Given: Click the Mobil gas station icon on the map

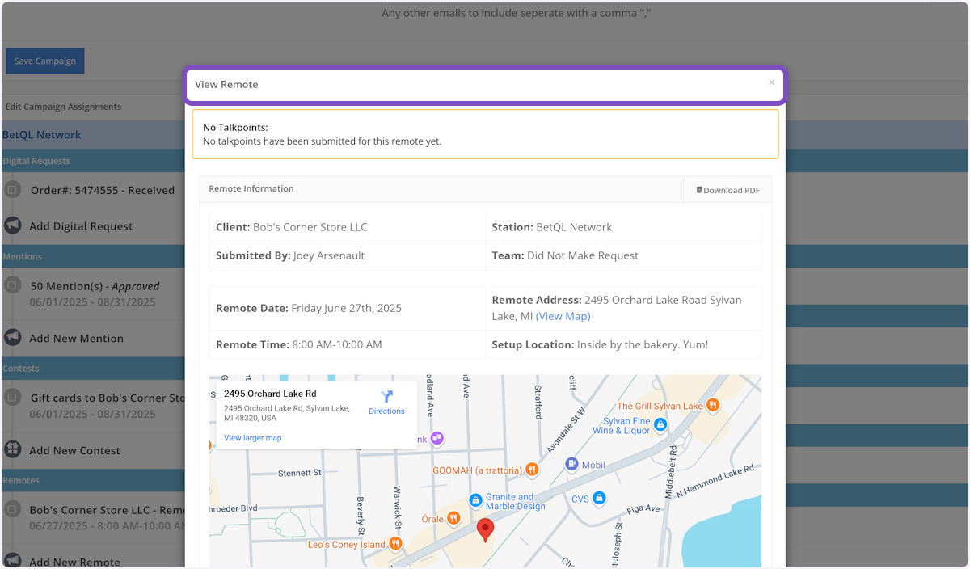Looking at the screenshot, I should click(572, 464).
